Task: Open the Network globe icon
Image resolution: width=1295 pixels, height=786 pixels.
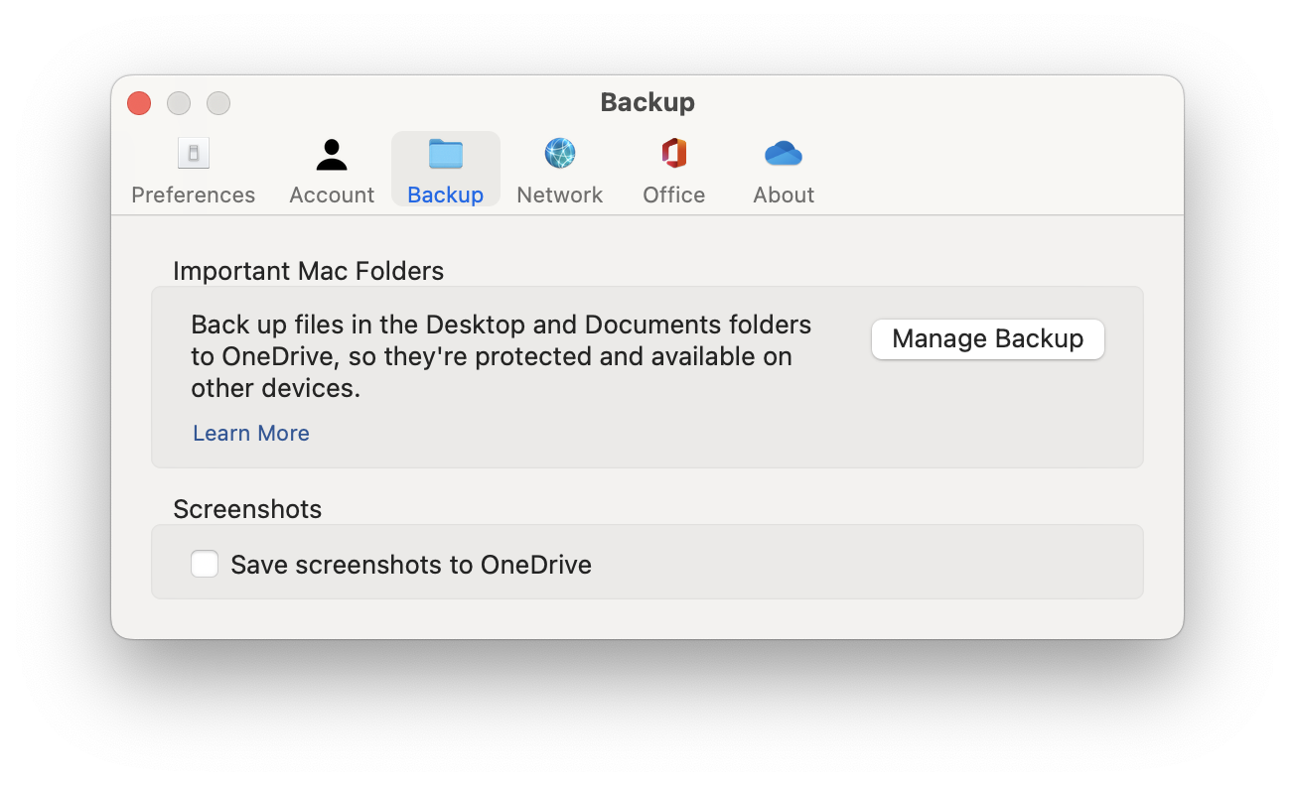Action: tap(560, 153)
